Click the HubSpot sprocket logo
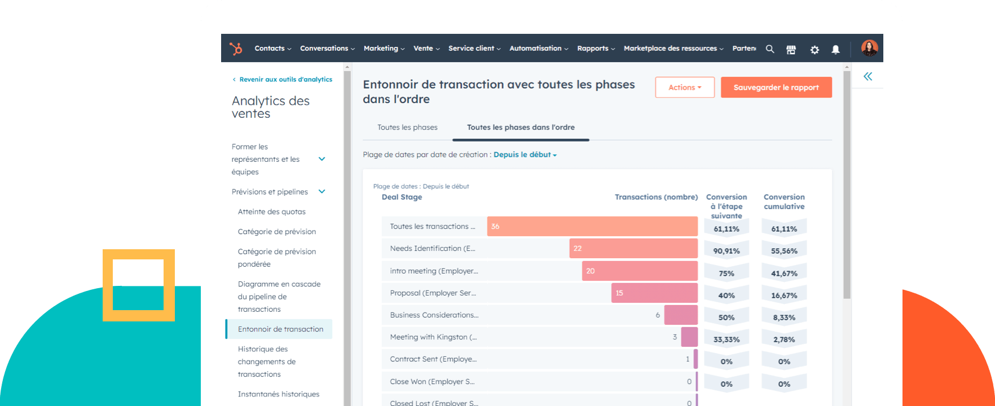995x406 pixels. (236, 48)
